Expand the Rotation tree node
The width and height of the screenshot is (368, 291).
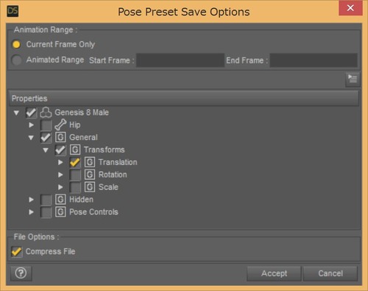(60, 175)
